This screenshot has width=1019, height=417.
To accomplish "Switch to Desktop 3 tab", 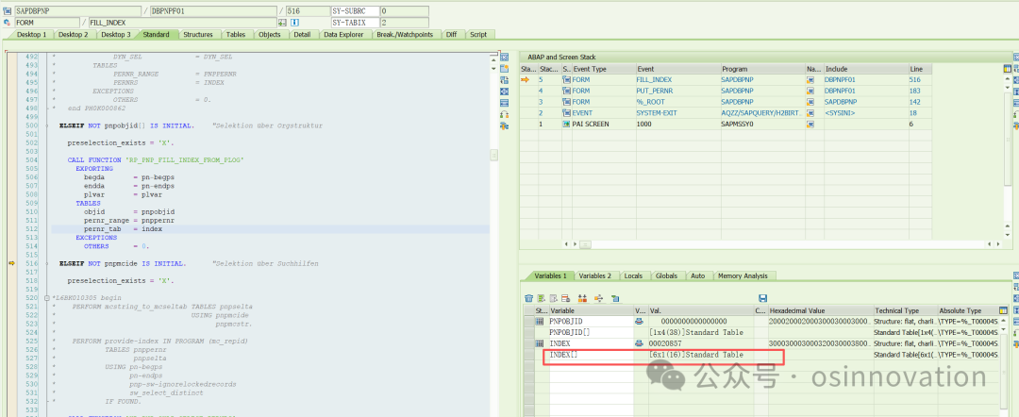I will pos(115,34).
